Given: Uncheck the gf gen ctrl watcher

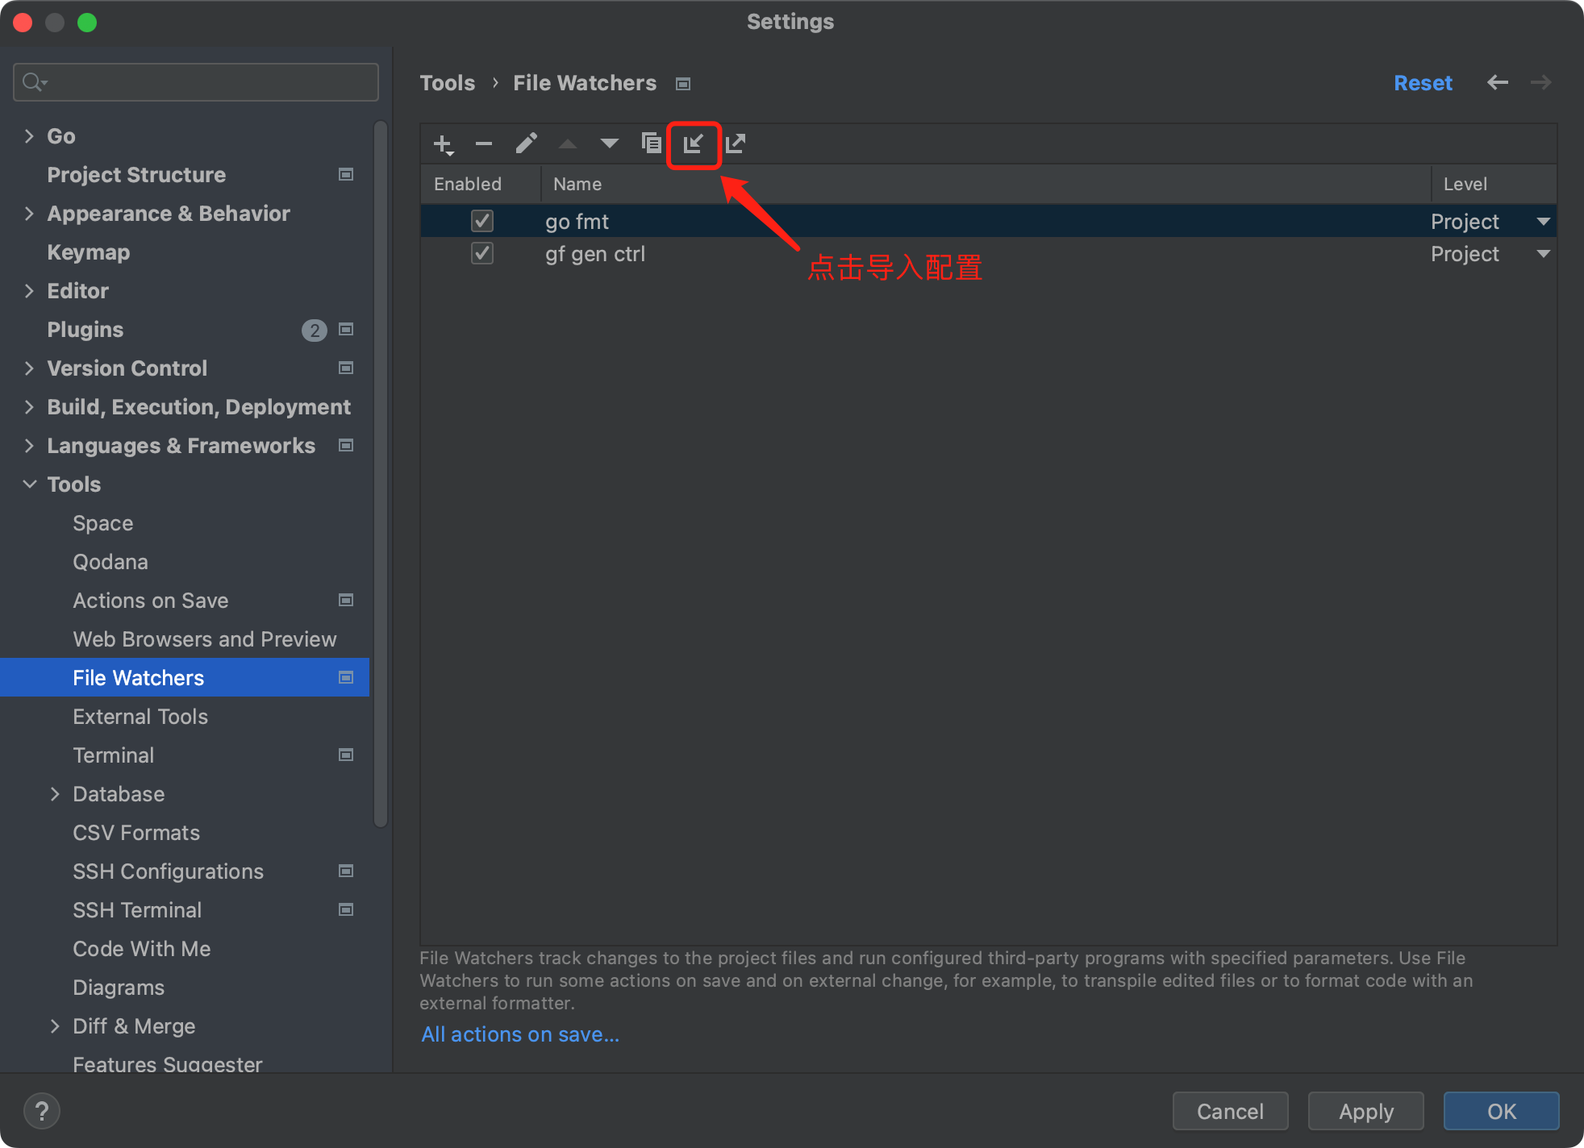Looking at the screenshot, I should coord(482,253).
